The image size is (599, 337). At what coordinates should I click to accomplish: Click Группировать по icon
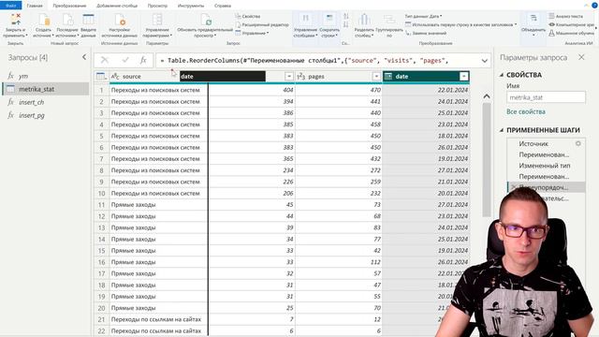(389, 20)
